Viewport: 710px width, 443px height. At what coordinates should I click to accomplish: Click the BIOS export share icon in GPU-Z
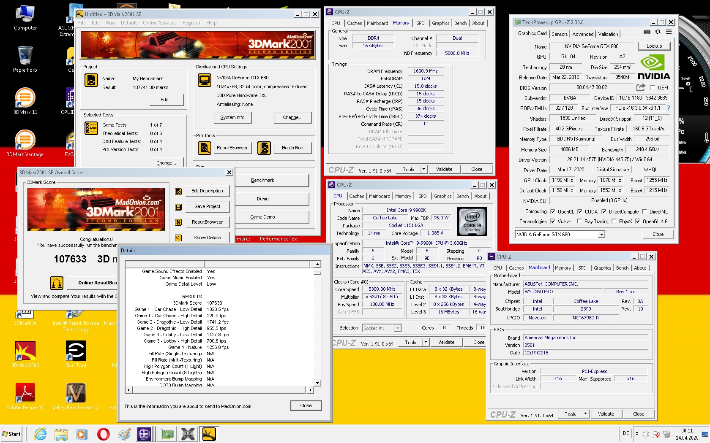(x=641, y=87)
